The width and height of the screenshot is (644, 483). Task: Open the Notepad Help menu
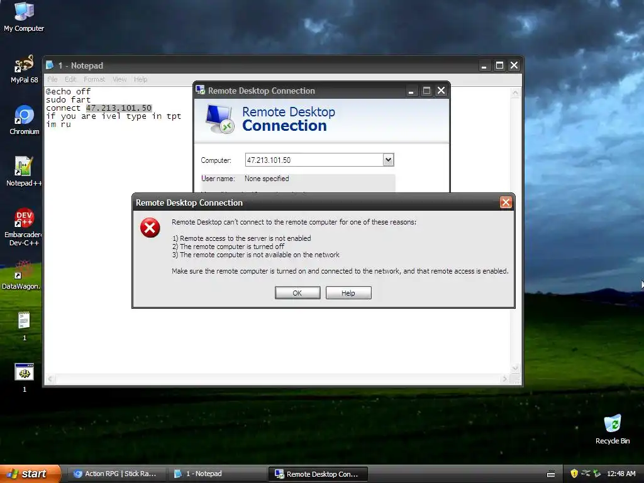(140, 79)
